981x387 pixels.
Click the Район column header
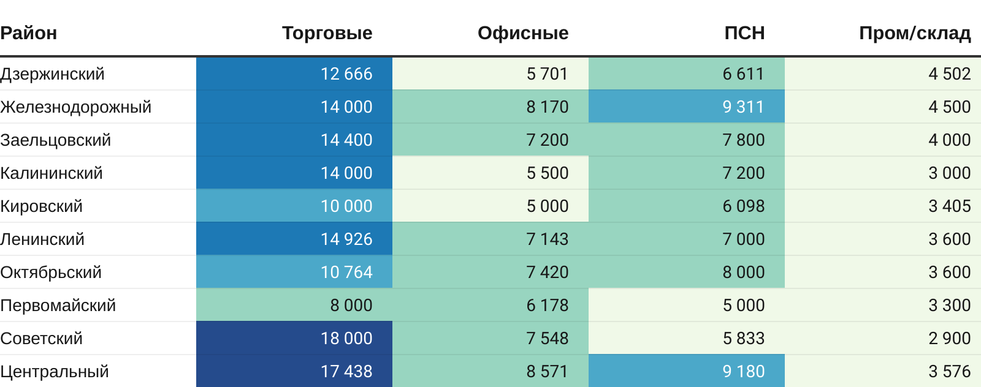coord(29,33)
